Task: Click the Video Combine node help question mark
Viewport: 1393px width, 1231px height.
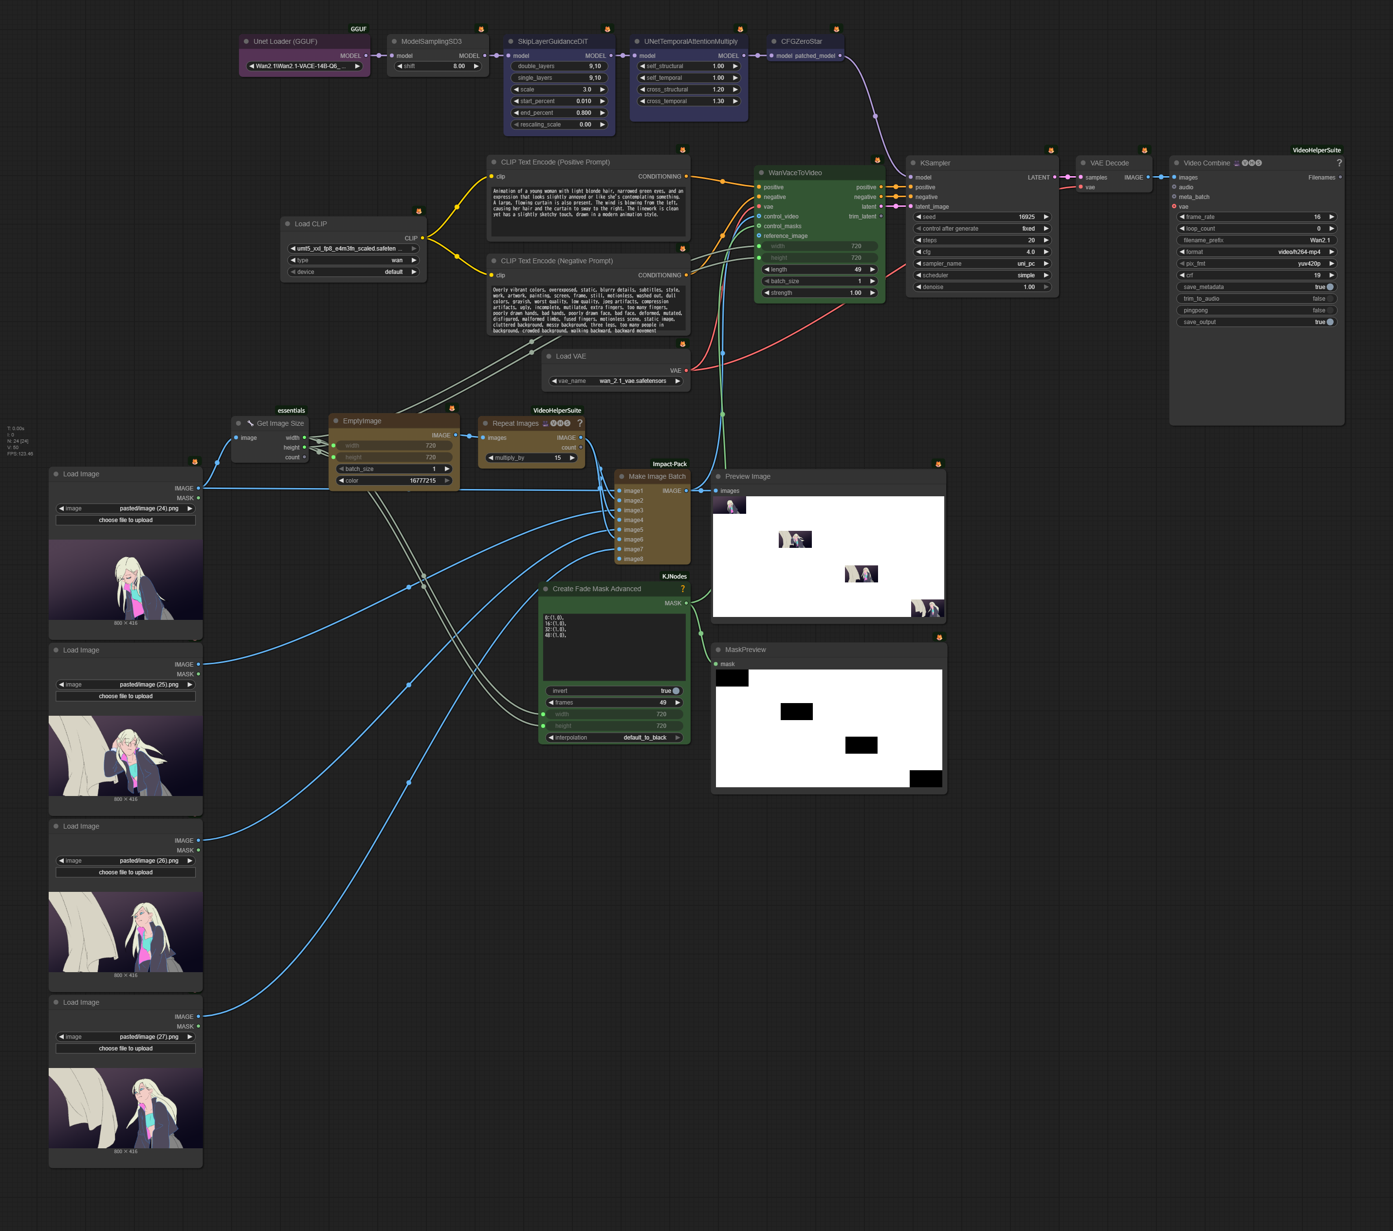Action: (x=1339, y=163)
